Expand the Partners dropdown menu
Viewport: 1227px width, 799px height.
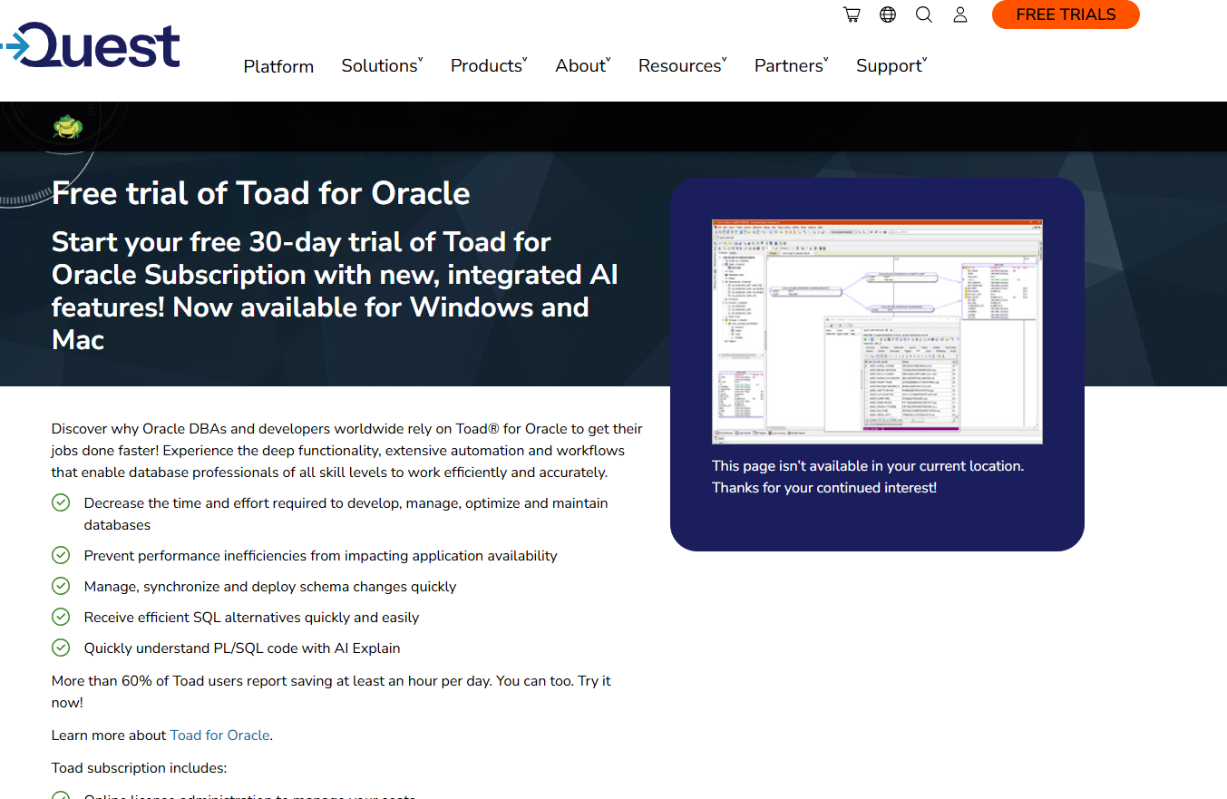pyautogui.click(x=792, y=66)
